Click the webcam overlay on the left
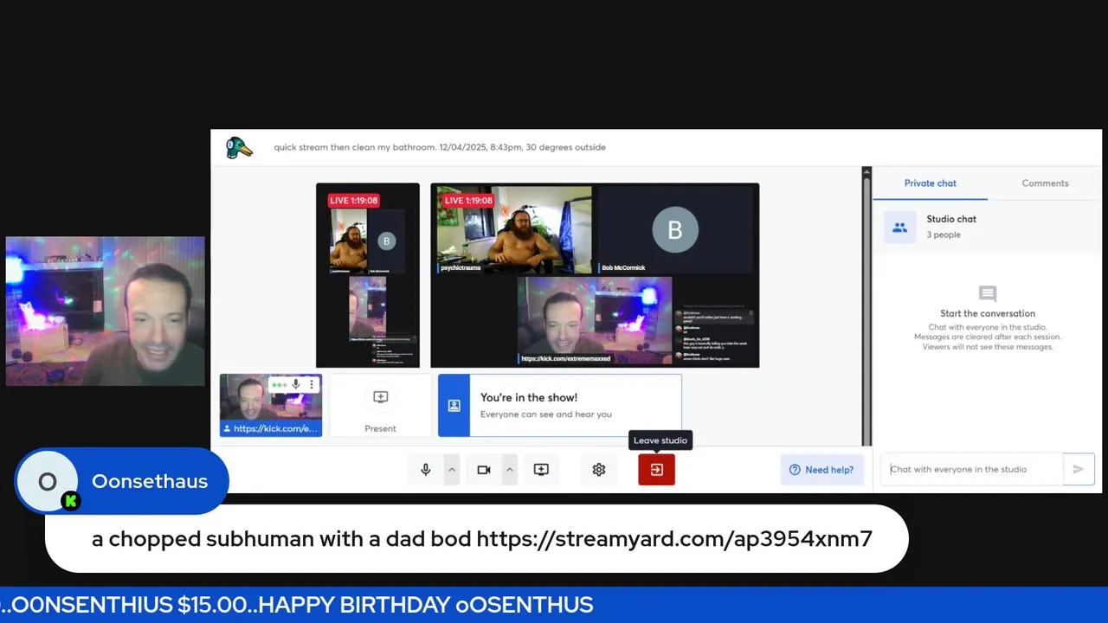This screenshot has width=1108, height=623. coord(106,311)
